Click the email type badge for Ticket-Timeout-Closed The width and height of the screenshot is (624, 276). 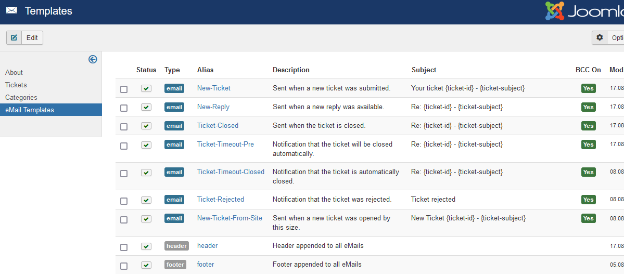pos(174,172)
